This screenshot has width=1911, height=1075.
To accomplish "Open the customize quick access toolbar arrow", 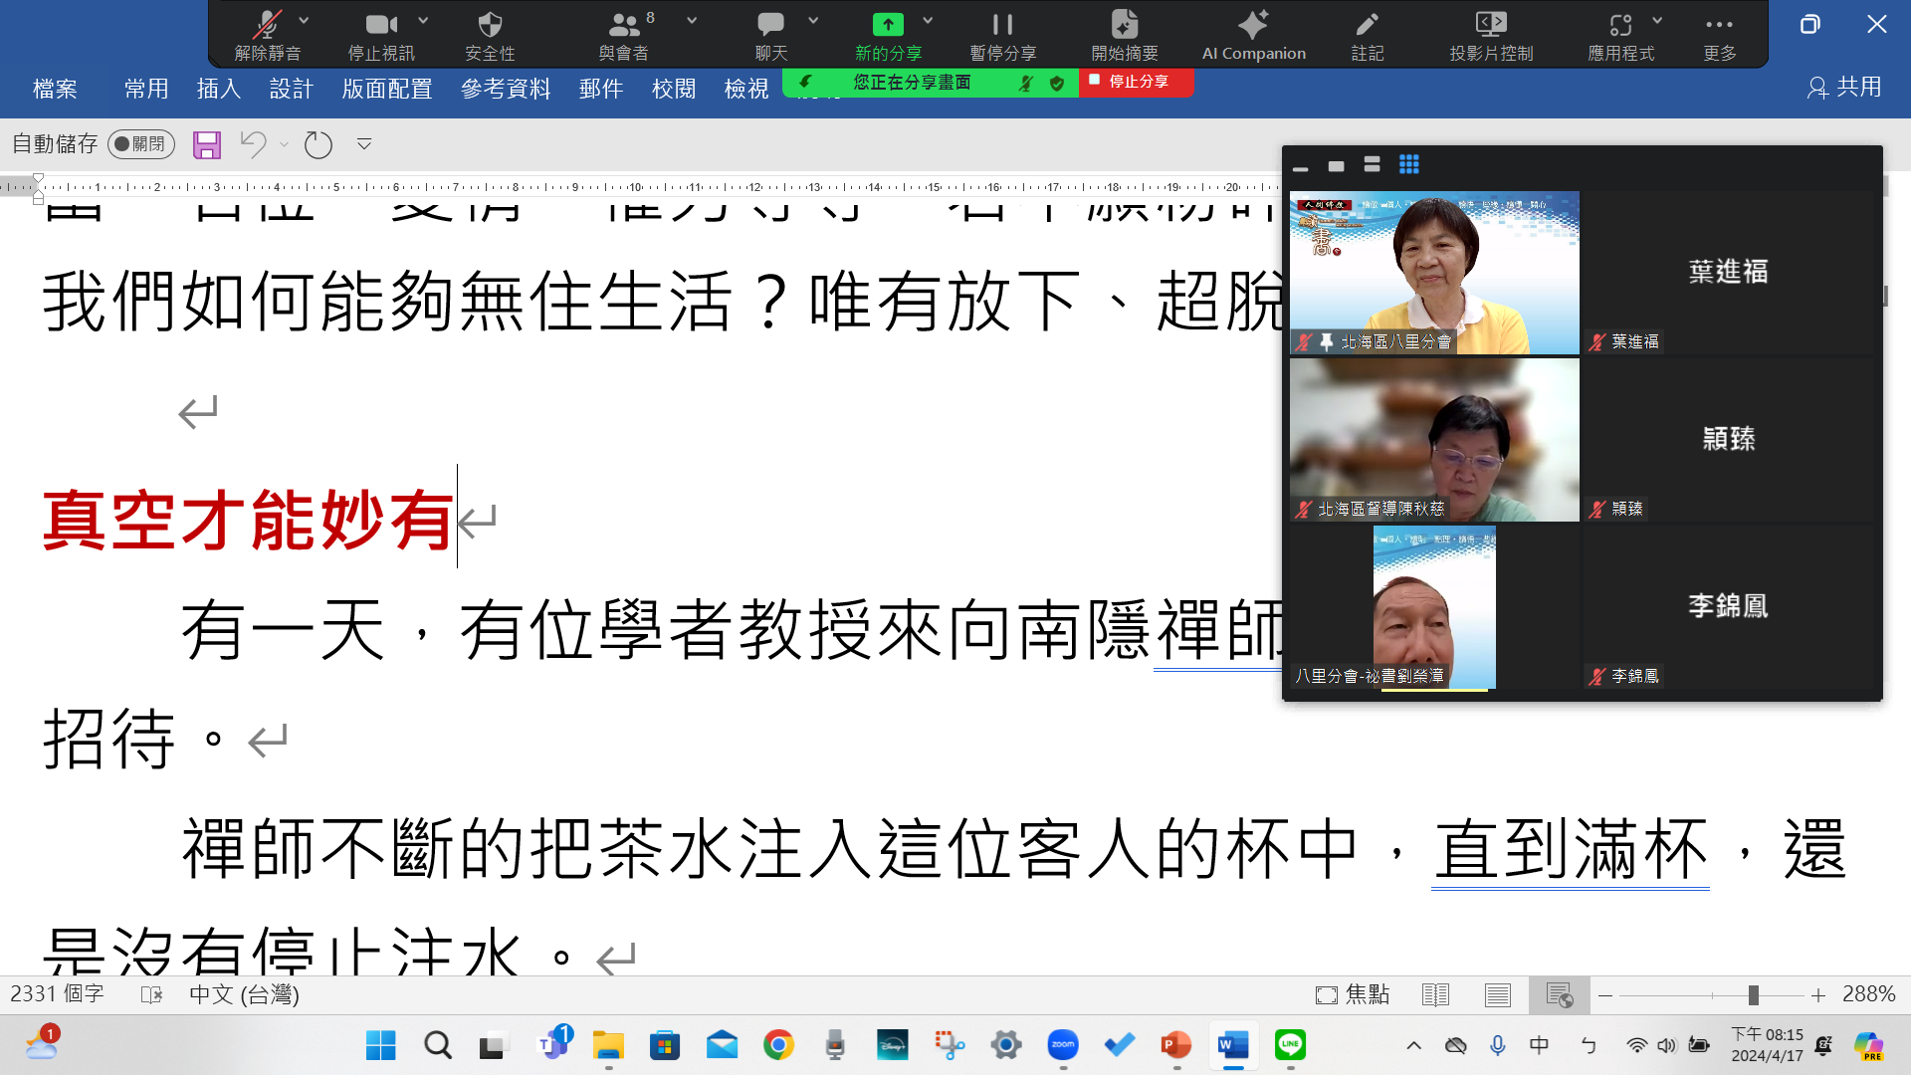I will (x=364, y=144).
